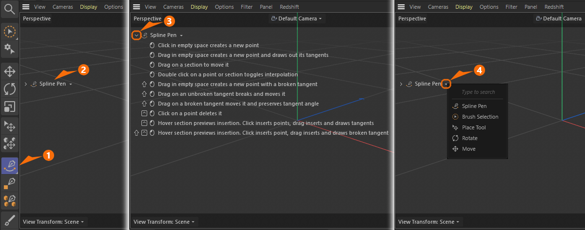Click the gear-with-cursor tool icon

[9, 49]
